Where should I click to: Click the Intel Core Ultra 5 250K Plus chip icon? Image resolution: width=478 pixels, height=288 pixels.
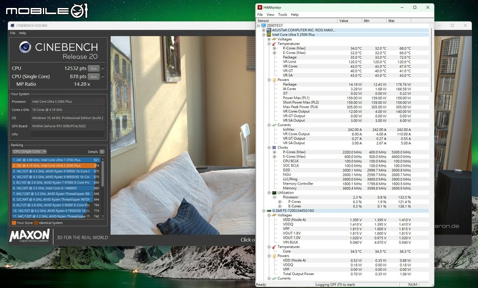pos(269,35)
